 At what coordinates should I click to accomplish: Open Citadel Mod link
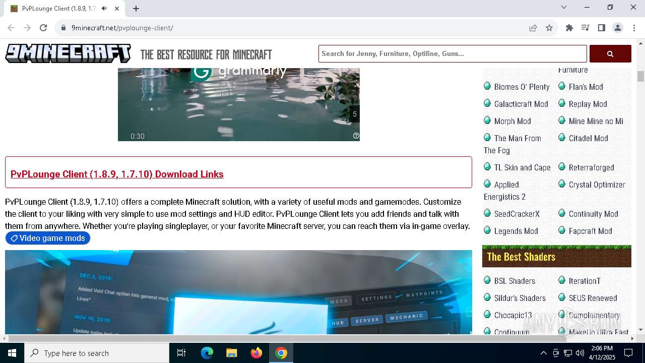tap(588, 138)
